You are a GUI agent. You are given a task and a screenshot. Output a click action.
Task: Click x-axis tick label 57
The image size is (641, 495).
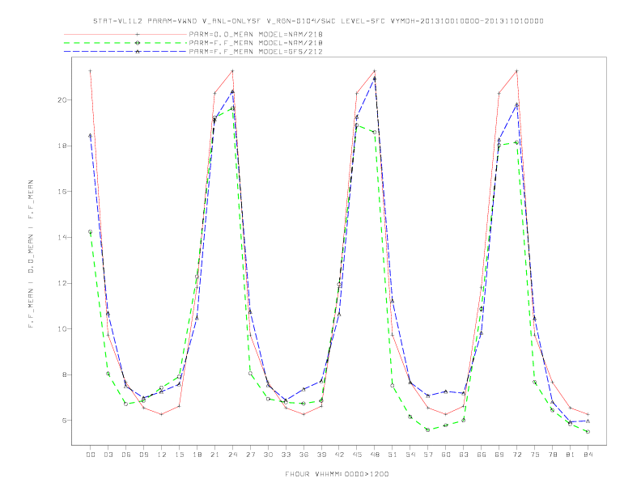428,455
